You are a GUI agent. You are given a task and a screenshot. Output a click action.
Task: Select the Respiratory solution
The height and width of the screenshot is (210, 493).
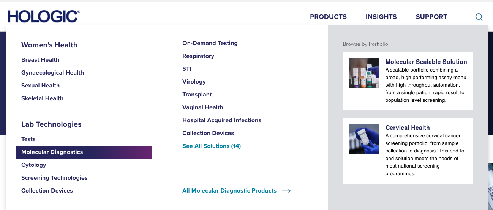tap(198, 56)
